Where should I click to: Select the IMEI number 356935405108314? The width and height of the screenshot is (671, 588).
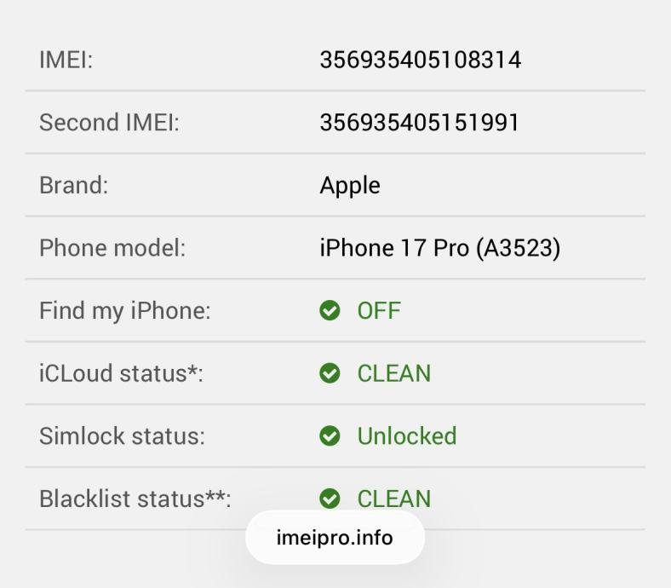click(x=420, y=60)
